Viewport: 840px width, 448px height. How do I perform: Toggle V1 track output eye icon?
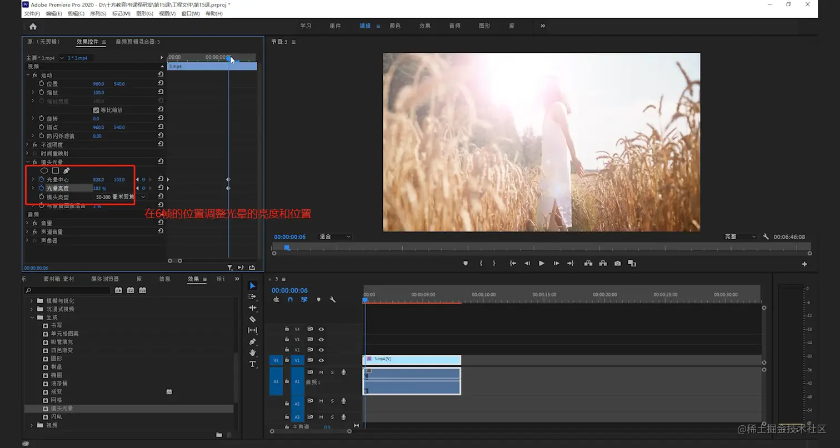tap(321, 360)
